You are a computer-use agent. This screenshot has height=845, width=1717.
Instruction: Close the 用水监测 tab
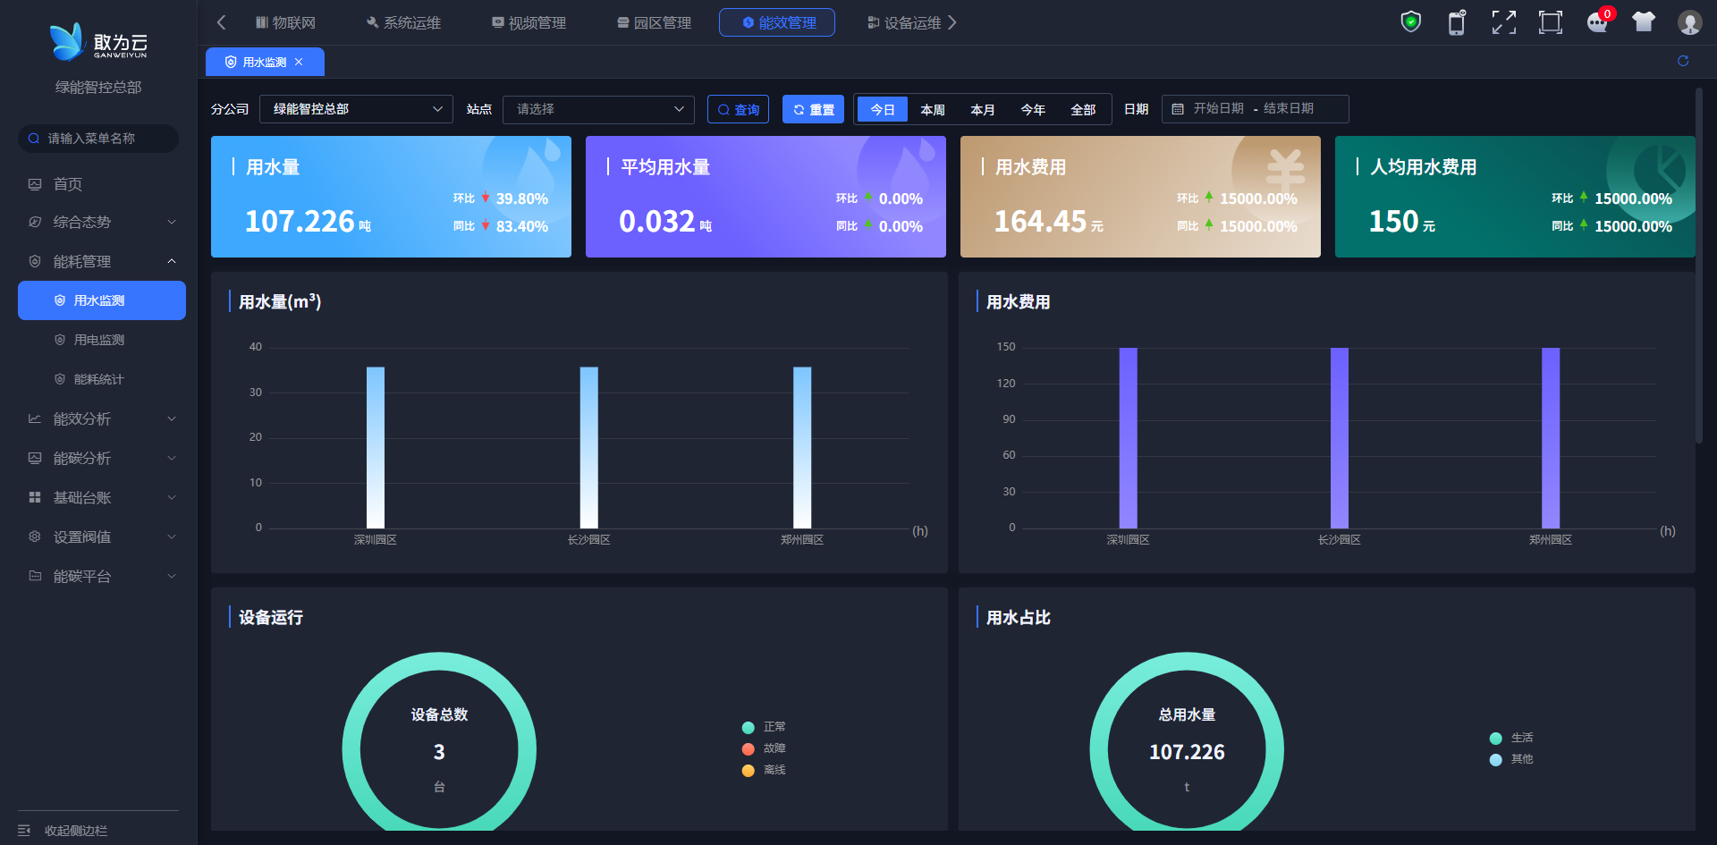coord(299,62)
